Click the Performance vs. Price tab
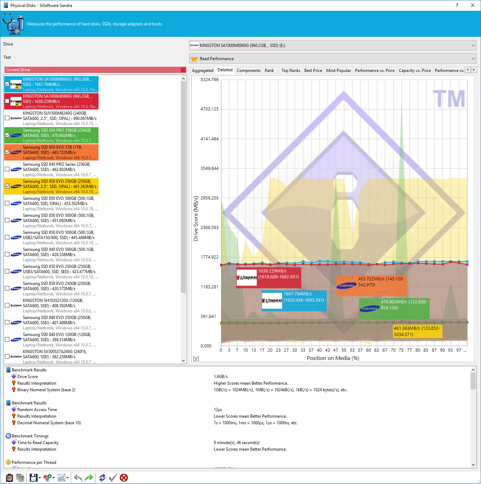 click(x=375, y=70)
